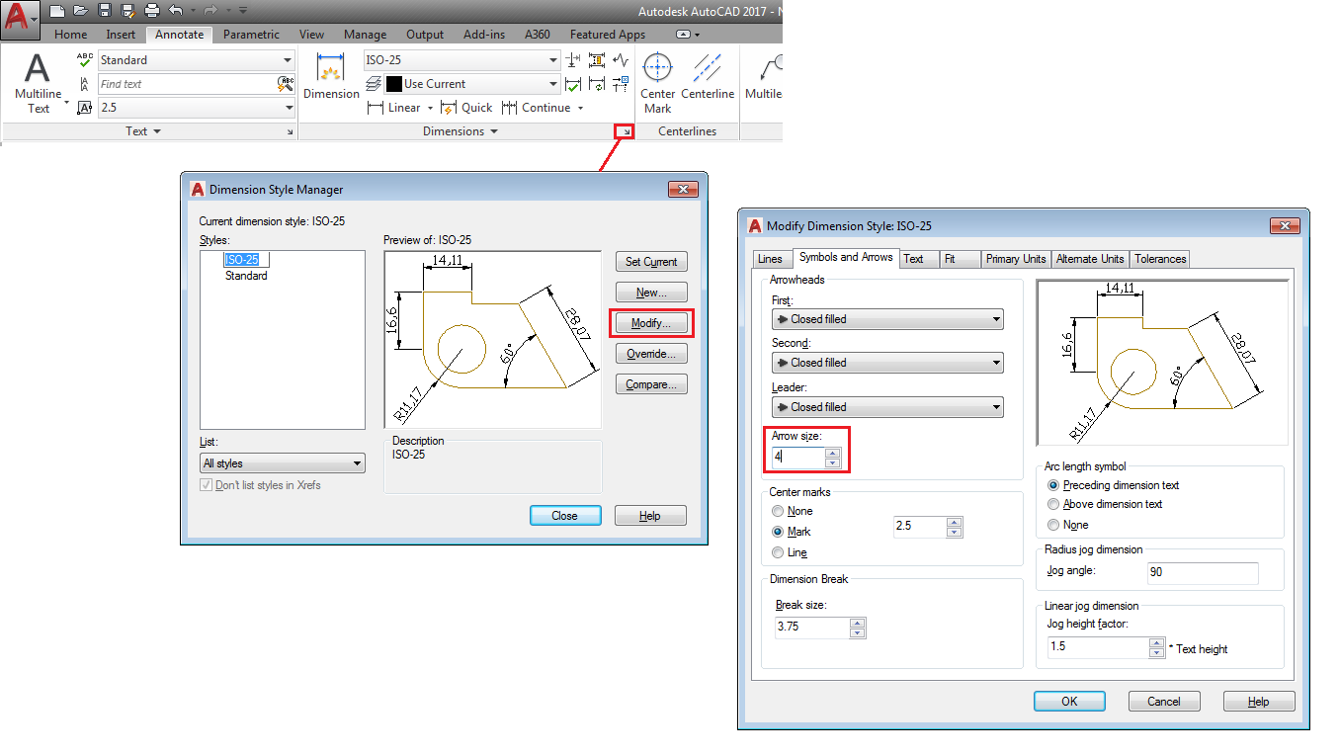Click the Reassociate dimension icon
The height and width of the screenshot is (755, 1340).
pos(621,84)
